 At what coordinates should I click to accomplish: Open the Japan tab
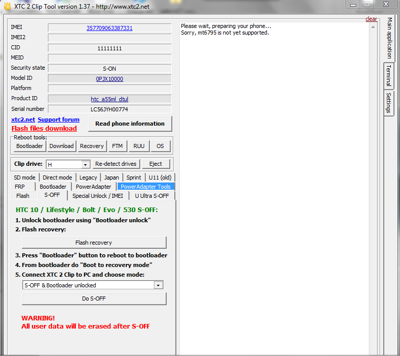(112, 177)
